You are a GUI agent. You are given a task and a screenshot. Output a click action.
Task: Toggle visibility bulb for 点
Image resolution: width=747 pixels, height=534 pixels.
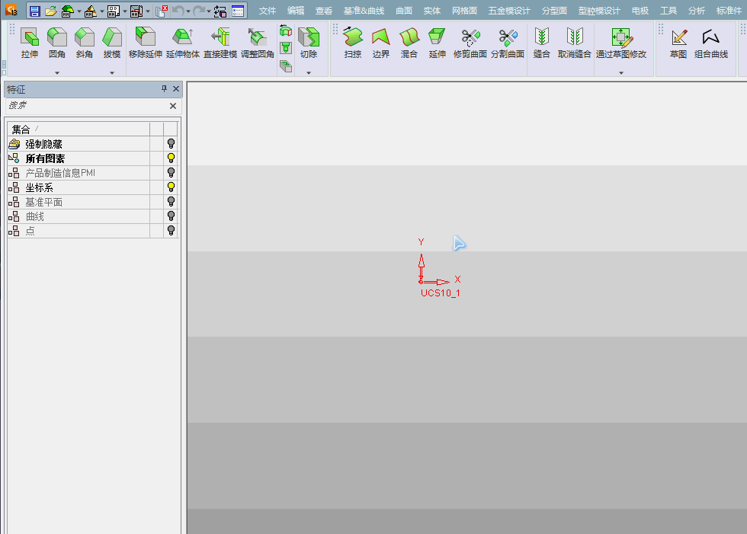click(171, 231)
